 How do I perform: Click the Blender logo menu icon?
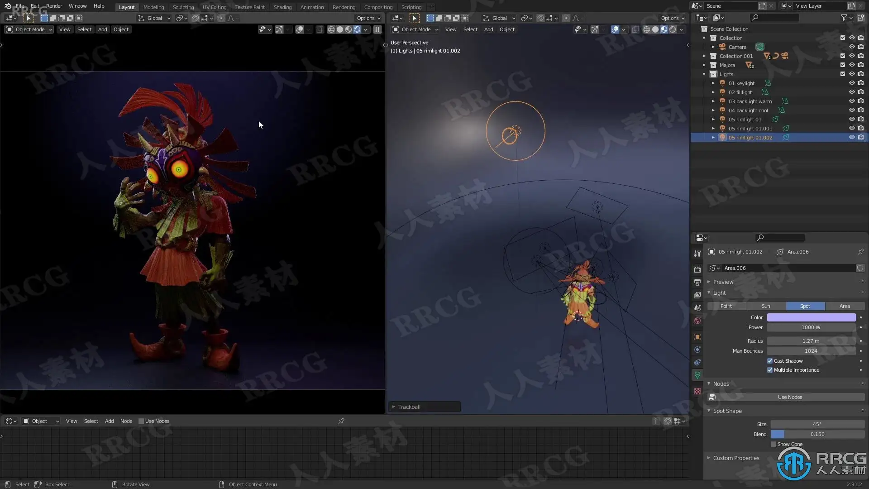point(8,6)
